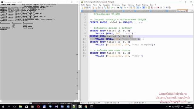Open the Запуск menu
Screen dimensions: 194x109
coord(138,5)
